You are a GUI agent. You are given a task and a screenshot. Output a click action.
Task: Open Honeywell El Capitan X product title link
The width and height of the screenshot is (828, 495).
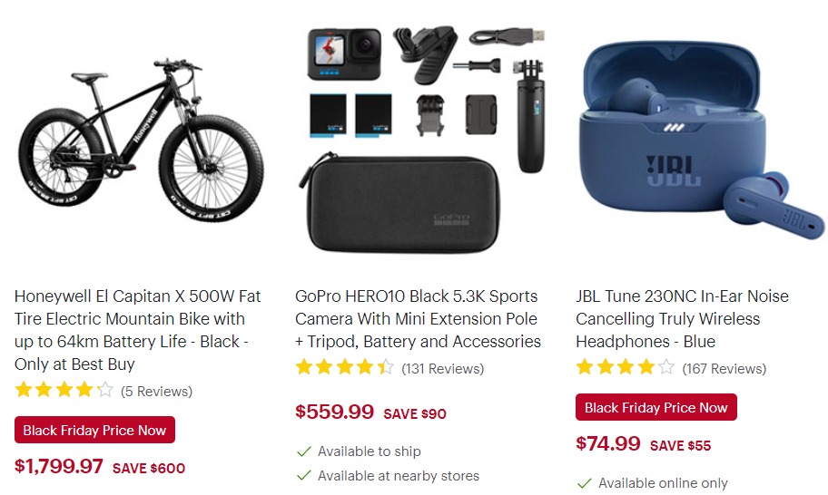(x=138, y=330)
